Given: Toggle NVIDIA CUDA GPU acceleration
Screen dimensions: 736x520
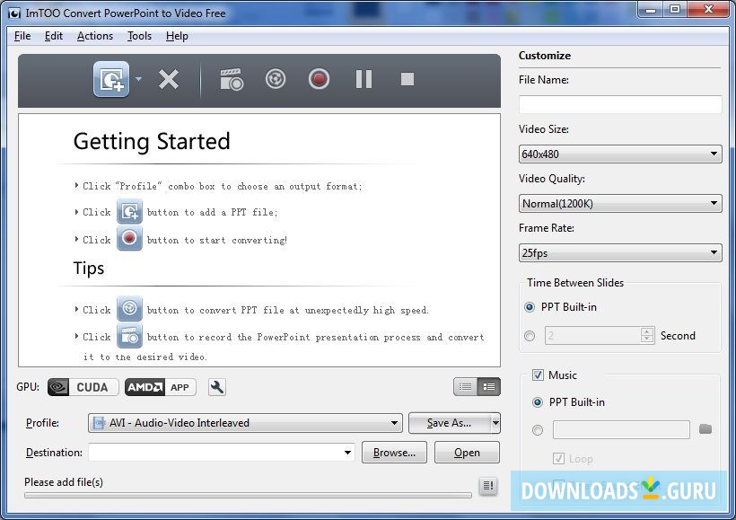Looking at the screenshot, I should coord(83,388).
